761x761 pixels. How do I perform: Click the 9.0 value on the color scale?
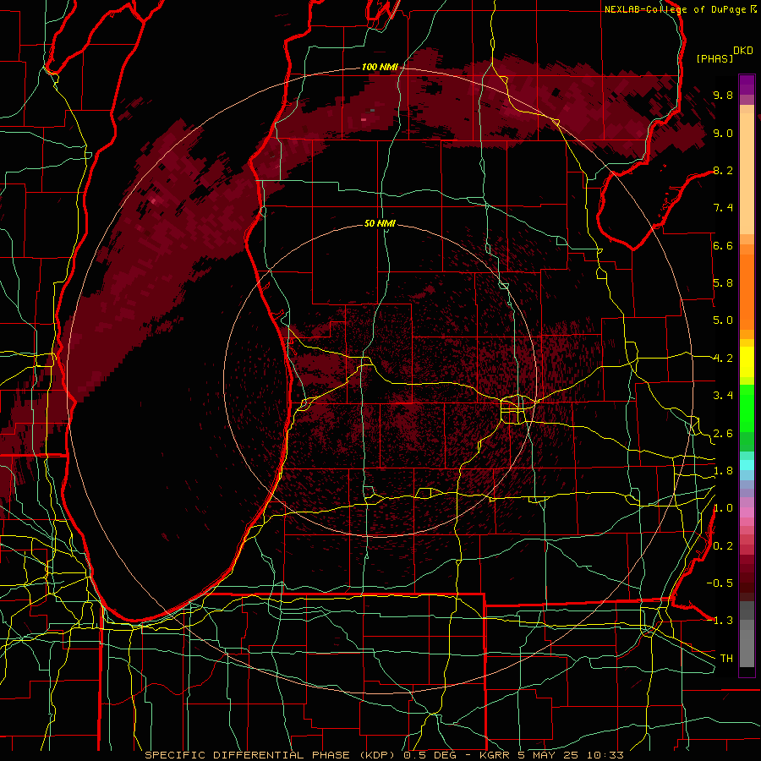(x=723, y=133)
